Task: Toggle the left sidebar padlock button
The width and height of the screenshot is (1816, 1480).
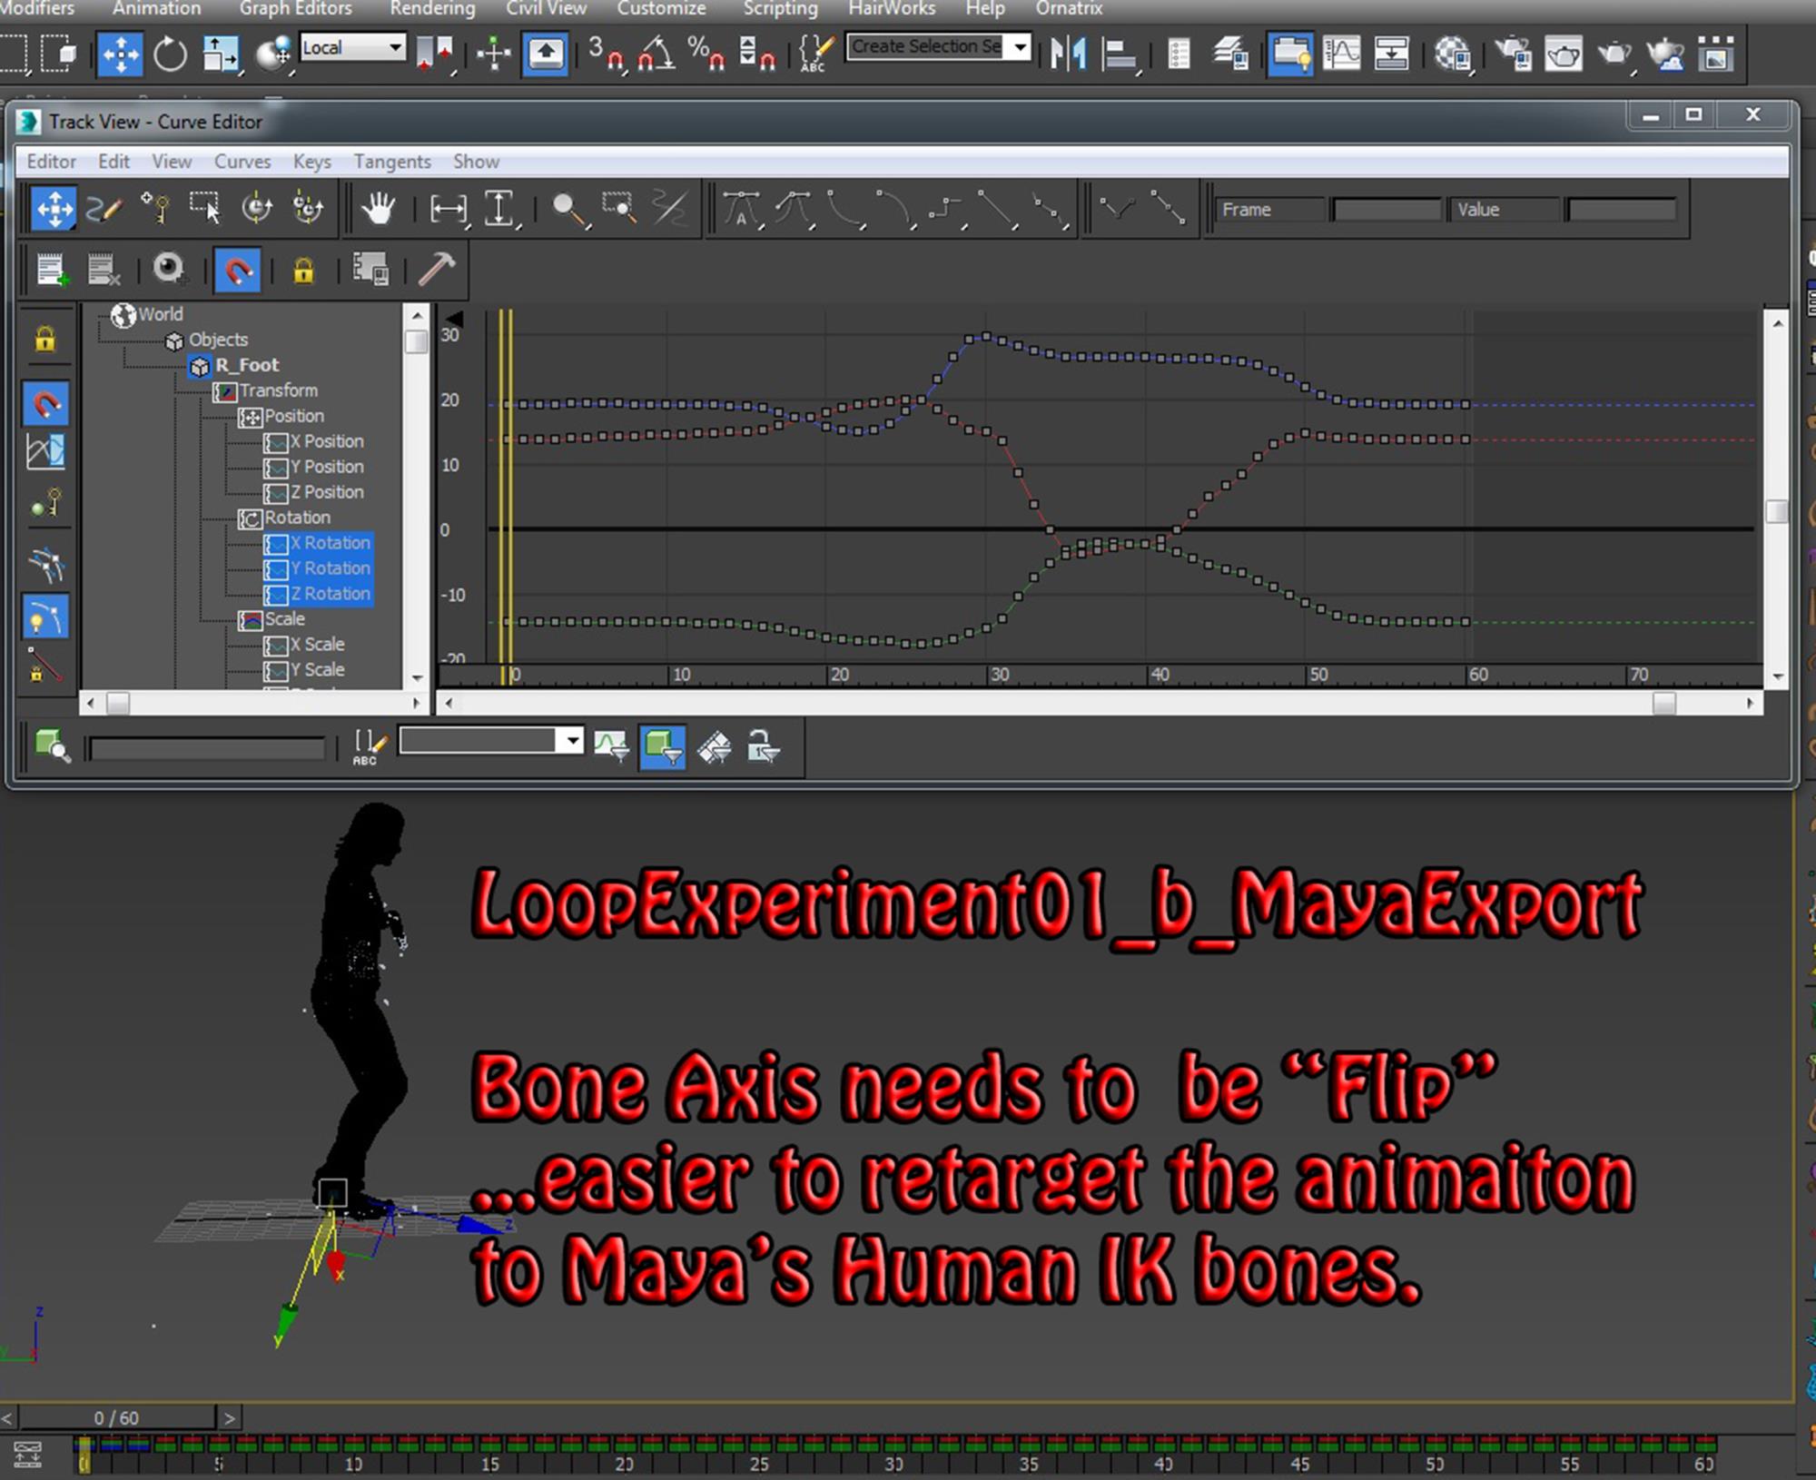Action: coord(44,339)
